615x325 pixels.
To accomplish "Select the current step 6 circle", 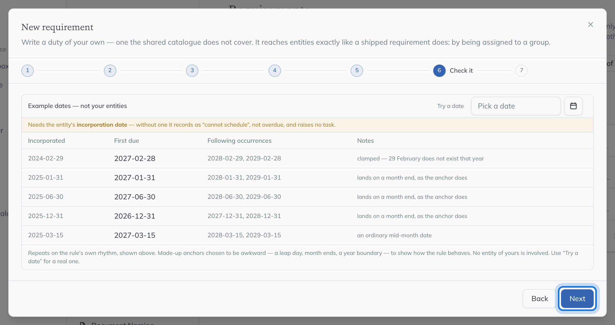I will [439, 71].
